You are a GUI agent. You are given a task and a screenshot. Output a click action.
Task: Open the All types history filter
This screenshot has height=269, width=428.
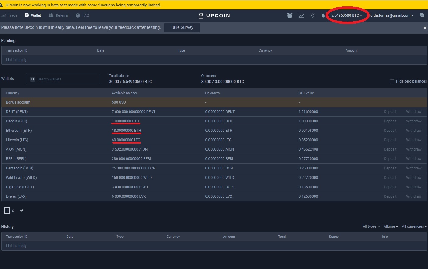pyautogui.click(x=371, y=226)
